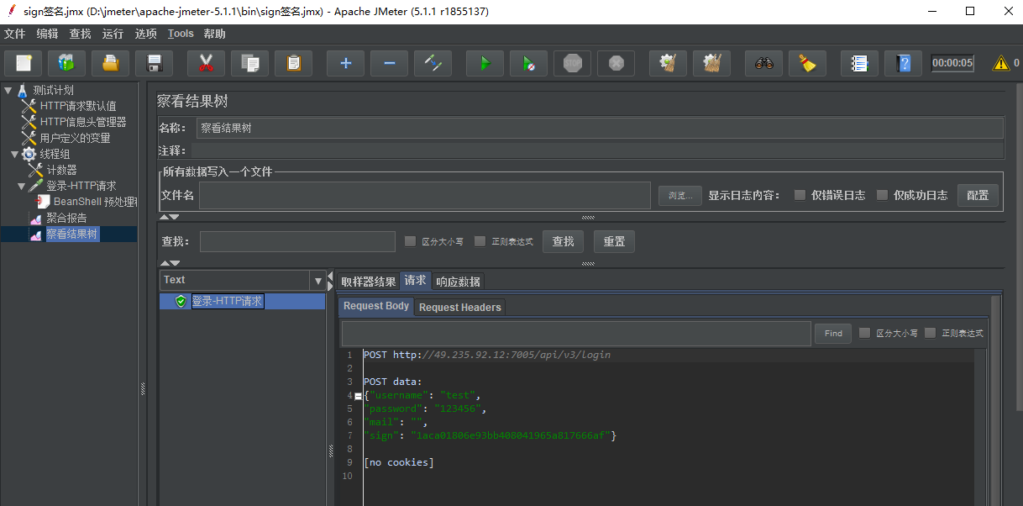
Task: Open the 查找 menu
Action: [x=80, y=34]
